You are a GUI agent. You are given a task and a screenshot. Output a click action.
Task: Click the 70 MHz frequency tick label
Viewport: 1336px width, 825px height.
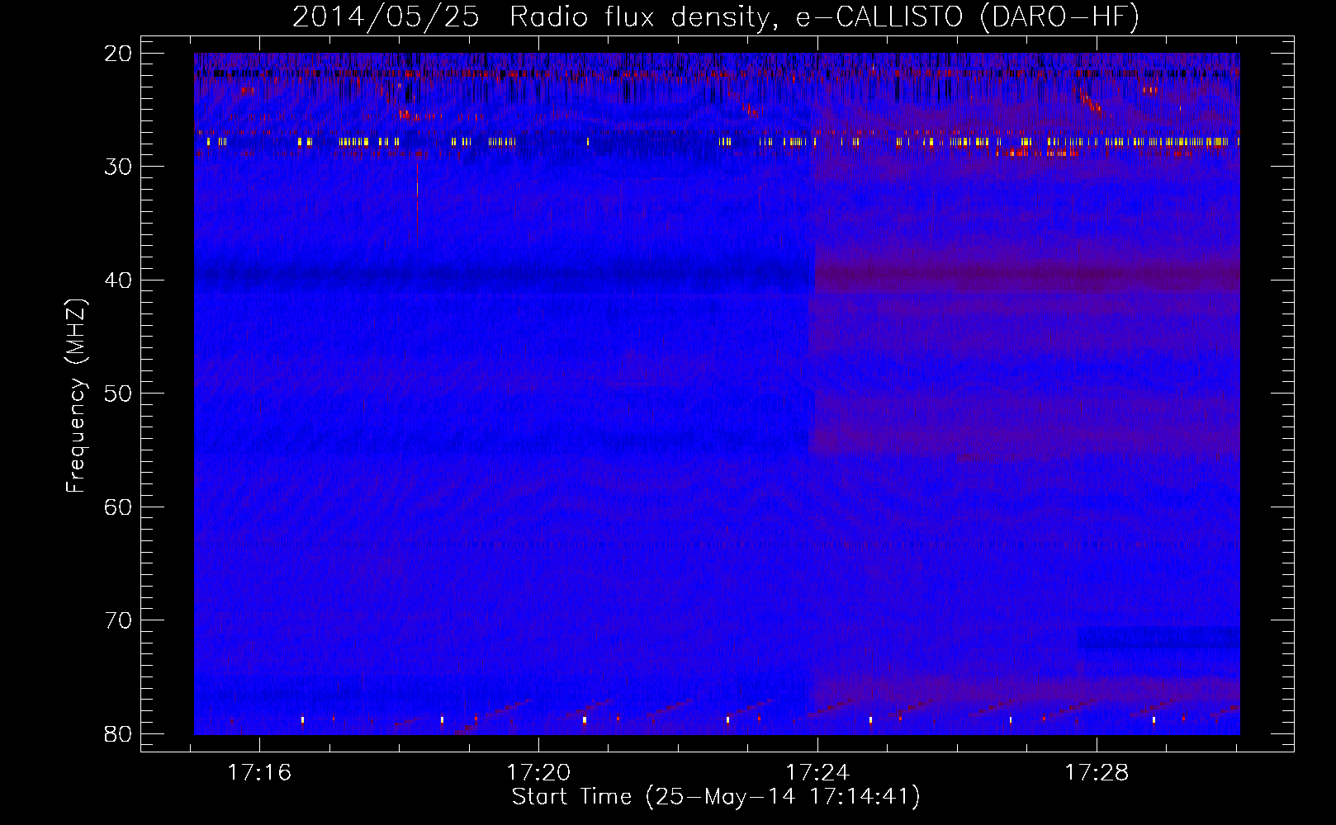click(x=119, y=620)
